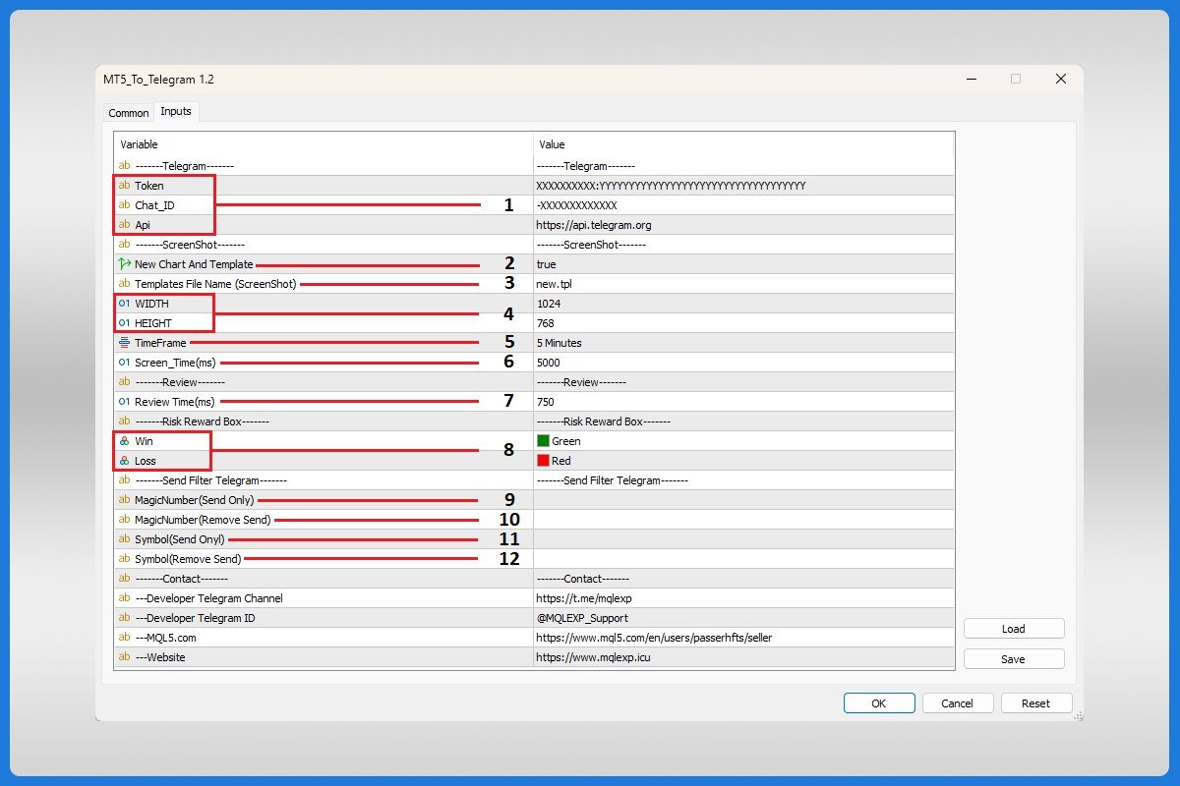
Task: Edit the Review Time value 750
Action: click(x=743, y=402)
